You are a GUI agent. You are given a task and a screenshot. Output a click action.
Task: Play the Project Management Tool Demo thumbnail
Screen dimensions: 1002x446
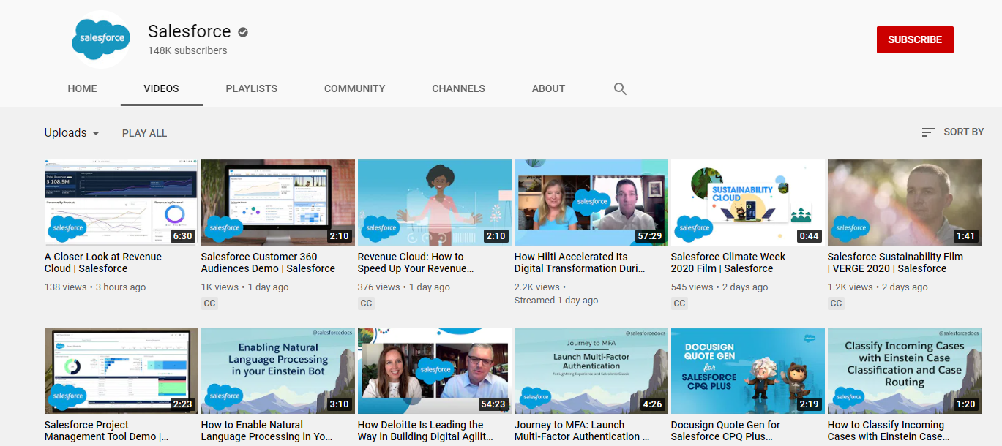click(x=121, y=371)
